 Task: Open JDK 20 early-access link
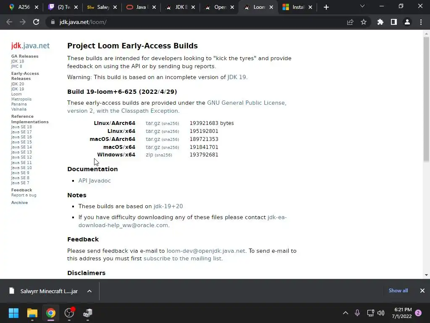pos(18,84)
